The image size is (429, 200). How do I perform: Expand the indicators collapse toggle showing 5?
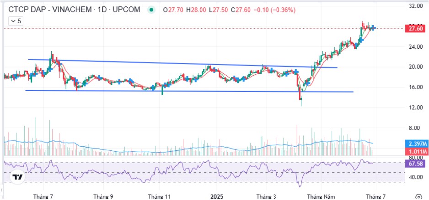pos(16,21)
